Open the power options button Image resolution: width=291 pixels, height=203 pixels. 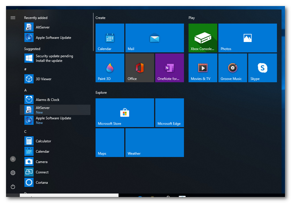point(13,187)
